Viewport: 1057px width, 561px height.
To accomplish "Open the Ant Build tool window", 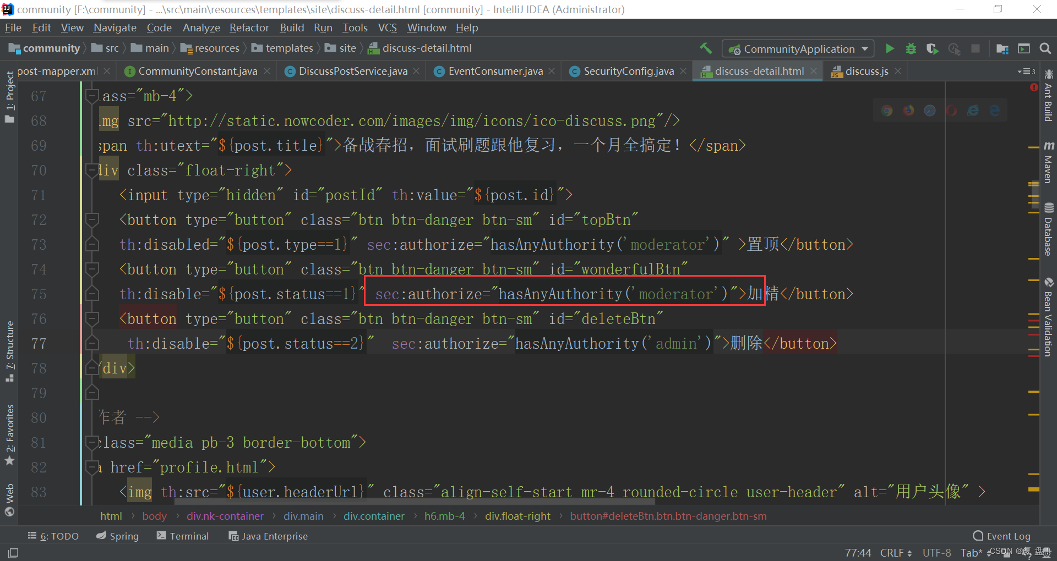I will [x=1048, y=96].
